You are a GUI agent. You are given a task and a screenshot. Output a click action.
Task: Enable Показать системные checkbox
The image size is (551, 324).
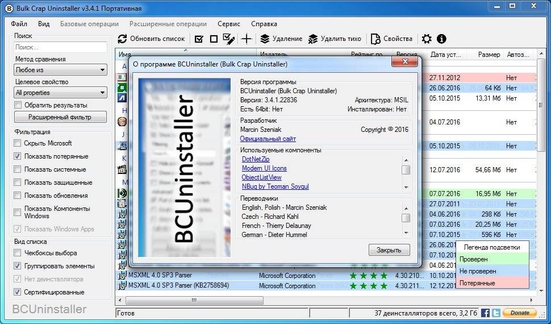coord(17,169)
